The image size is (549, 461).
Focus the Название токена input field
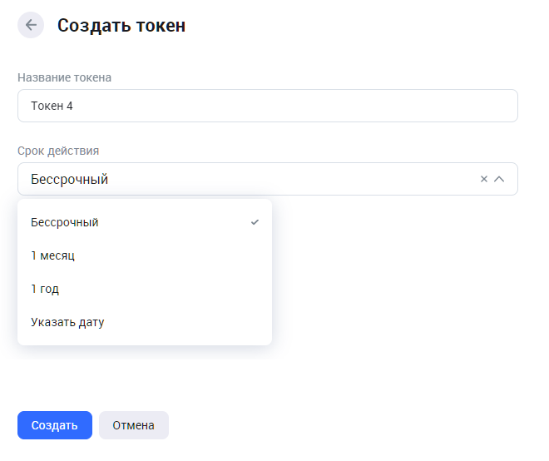tap(267, 106)
